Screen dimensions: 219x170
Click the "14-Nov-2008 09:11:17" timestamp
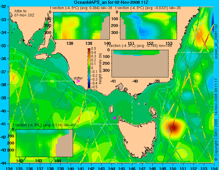tap(216, 97)
